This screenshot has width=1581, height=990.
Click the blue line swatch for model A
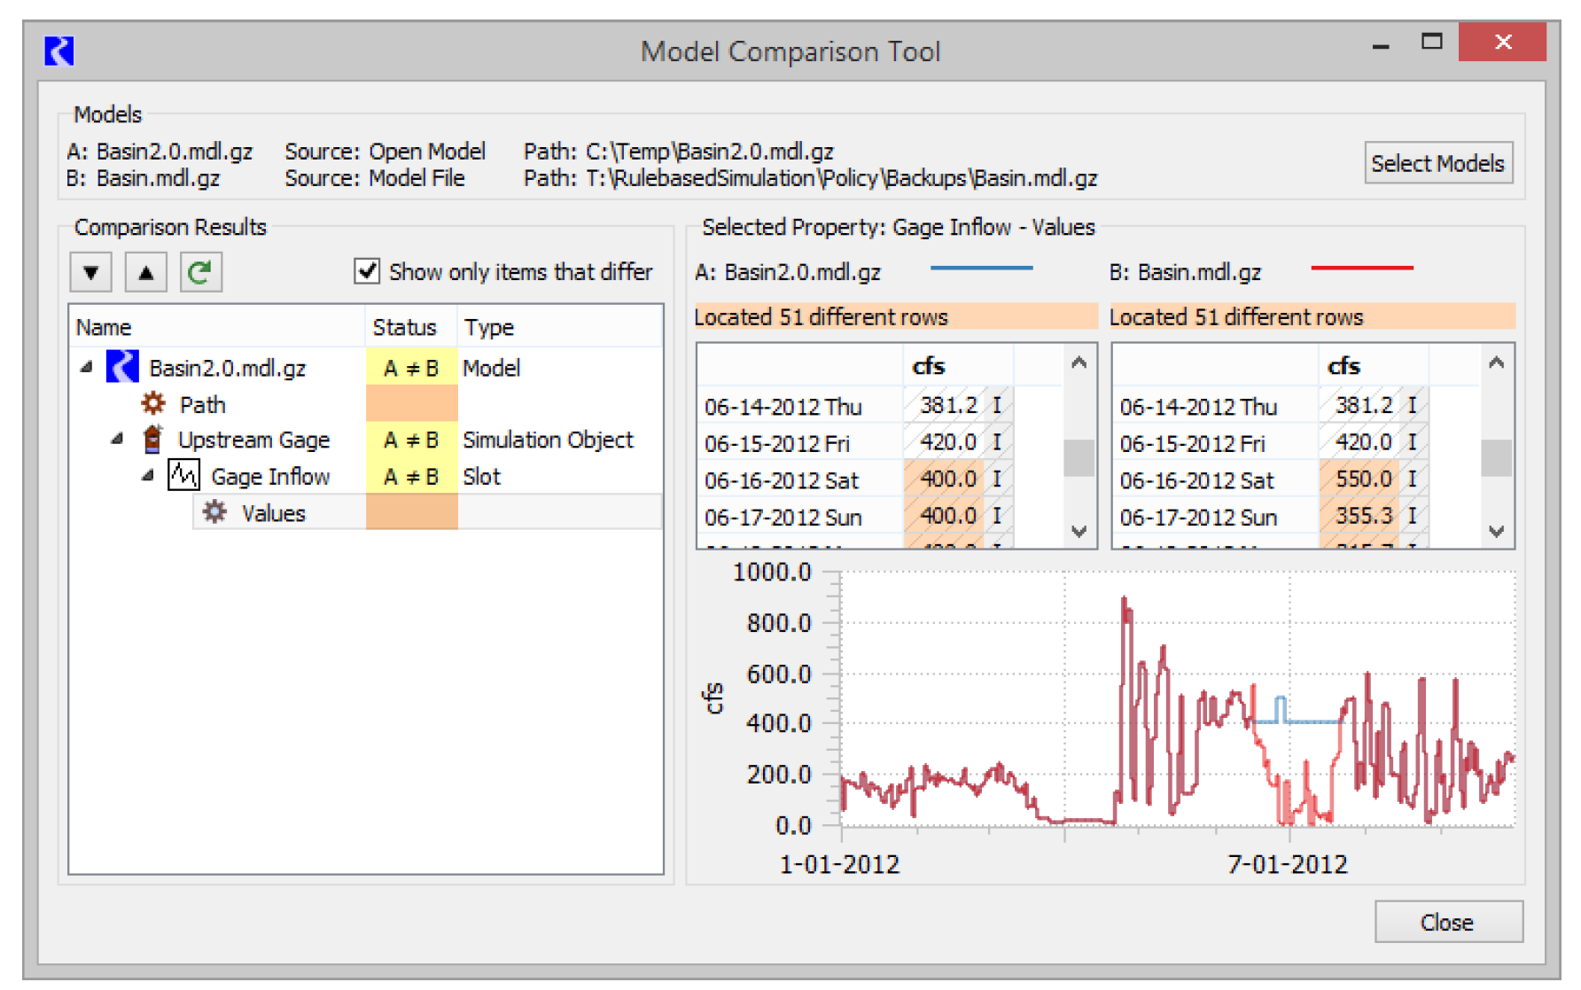[981, 268]
